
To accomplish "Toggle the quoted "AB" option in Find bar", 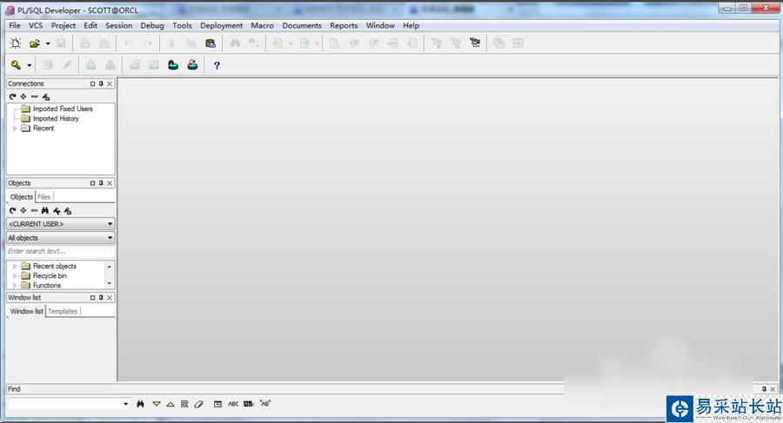I will [266, 404].
